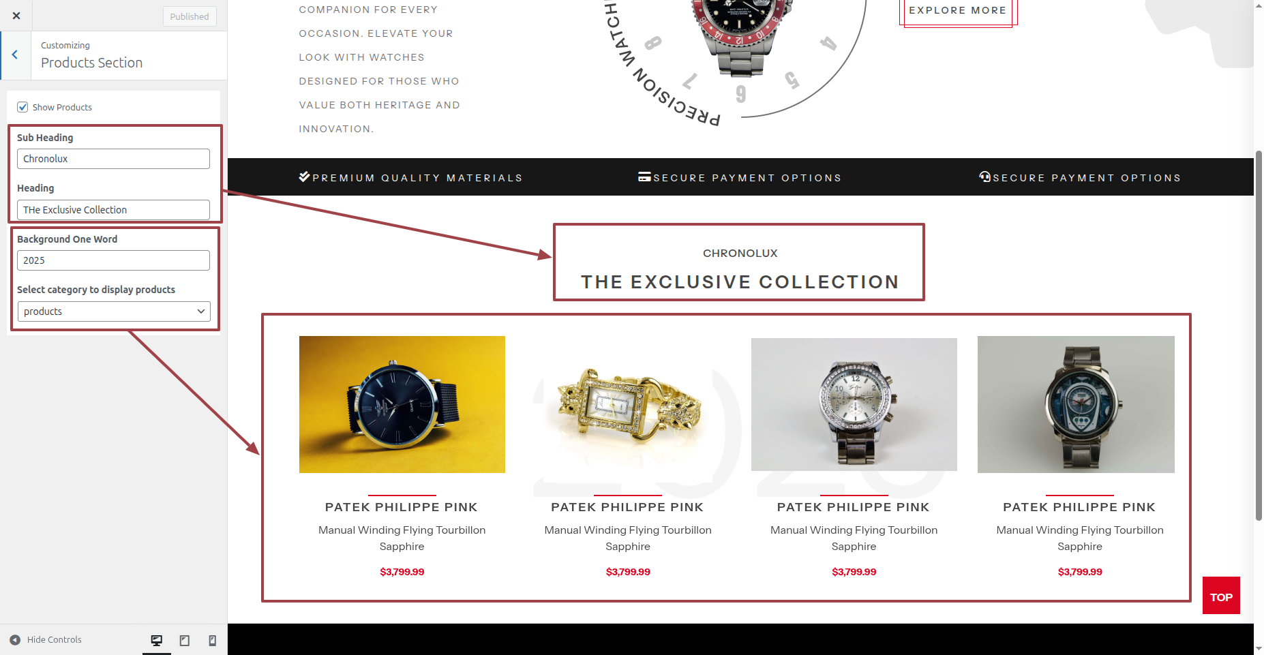The height and width of the screenshot is (655, 1264).
Task: Click the checkmark icon beside Premium Quality Materials
Action: tap(304, 177)
